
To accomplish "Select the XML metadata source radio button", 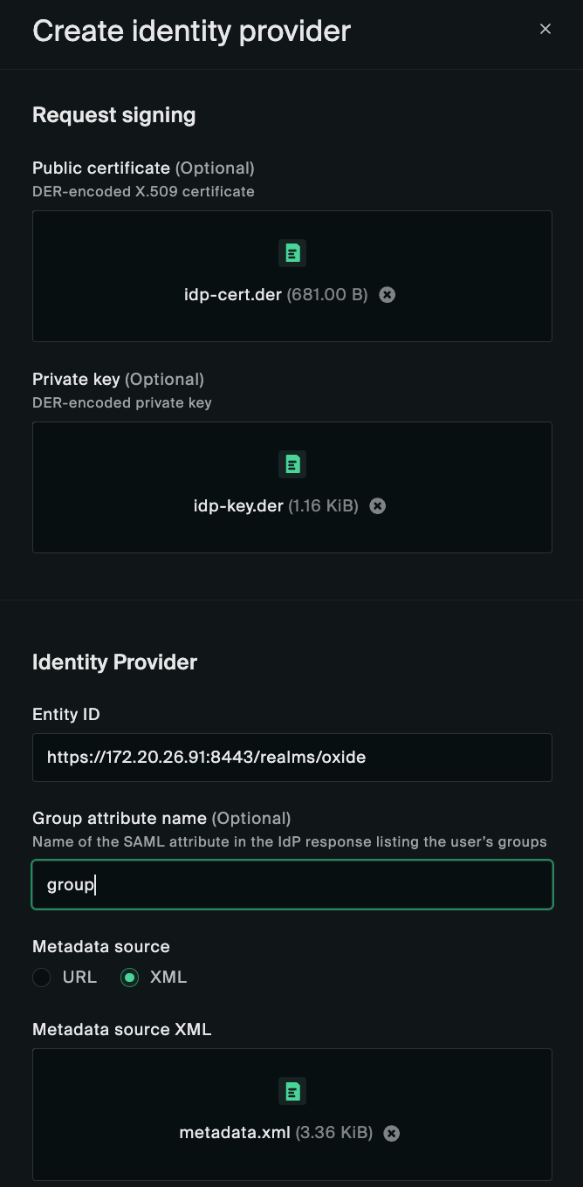I will [x=130, y=978].
